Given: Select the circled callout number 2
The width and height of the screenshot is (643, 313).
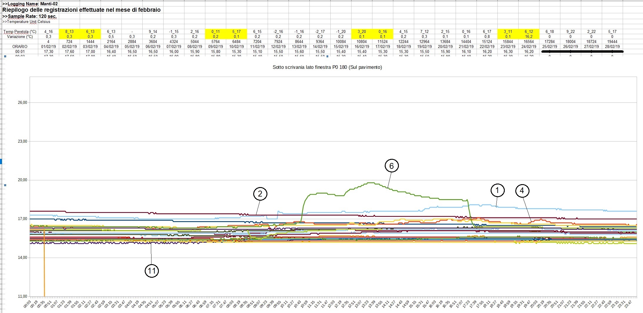Looking at the screenshot, I should pyautogui.click(x=260, y=194).
